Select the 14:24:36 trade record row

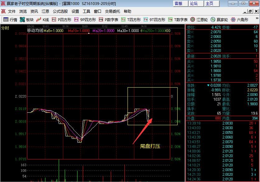(x=222, y=179)
